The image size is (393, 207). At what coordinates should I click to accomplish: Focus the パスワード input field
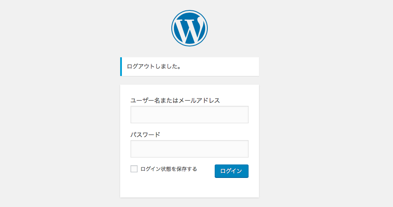(x=190, y=149)
